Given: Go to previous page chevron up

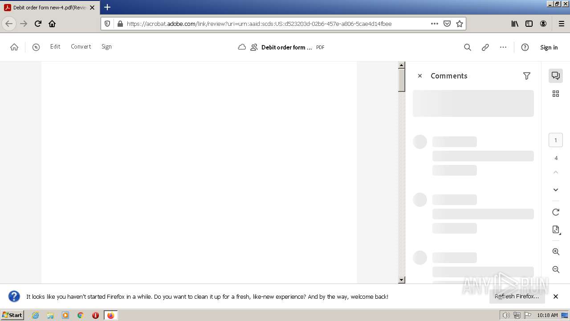Looking at the screenshot, I should (x=556, y=172).
